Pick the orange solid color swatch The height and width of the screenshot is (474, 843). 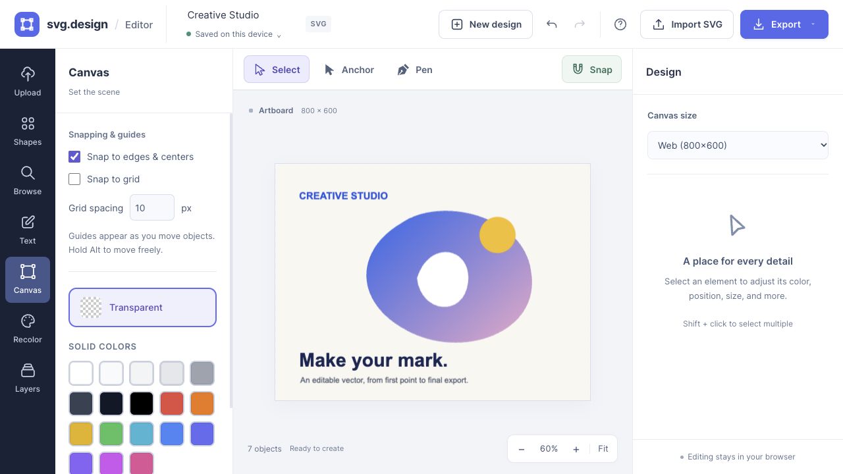pos(202,404)
